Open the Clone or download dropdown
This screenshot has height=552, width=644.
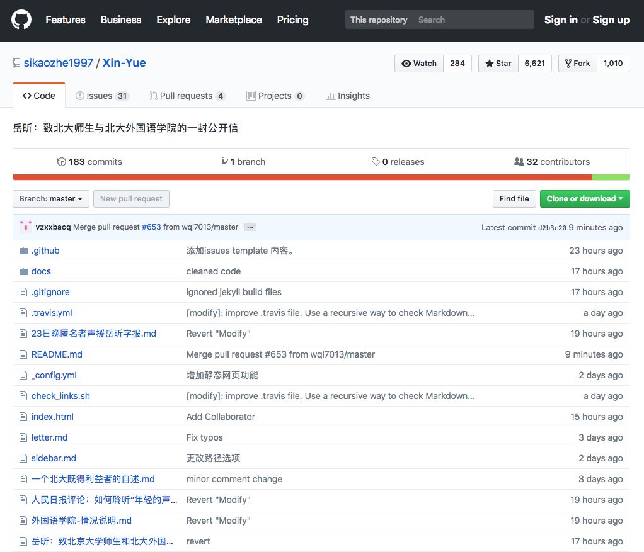pyautogui.click(x=584, y=199)
